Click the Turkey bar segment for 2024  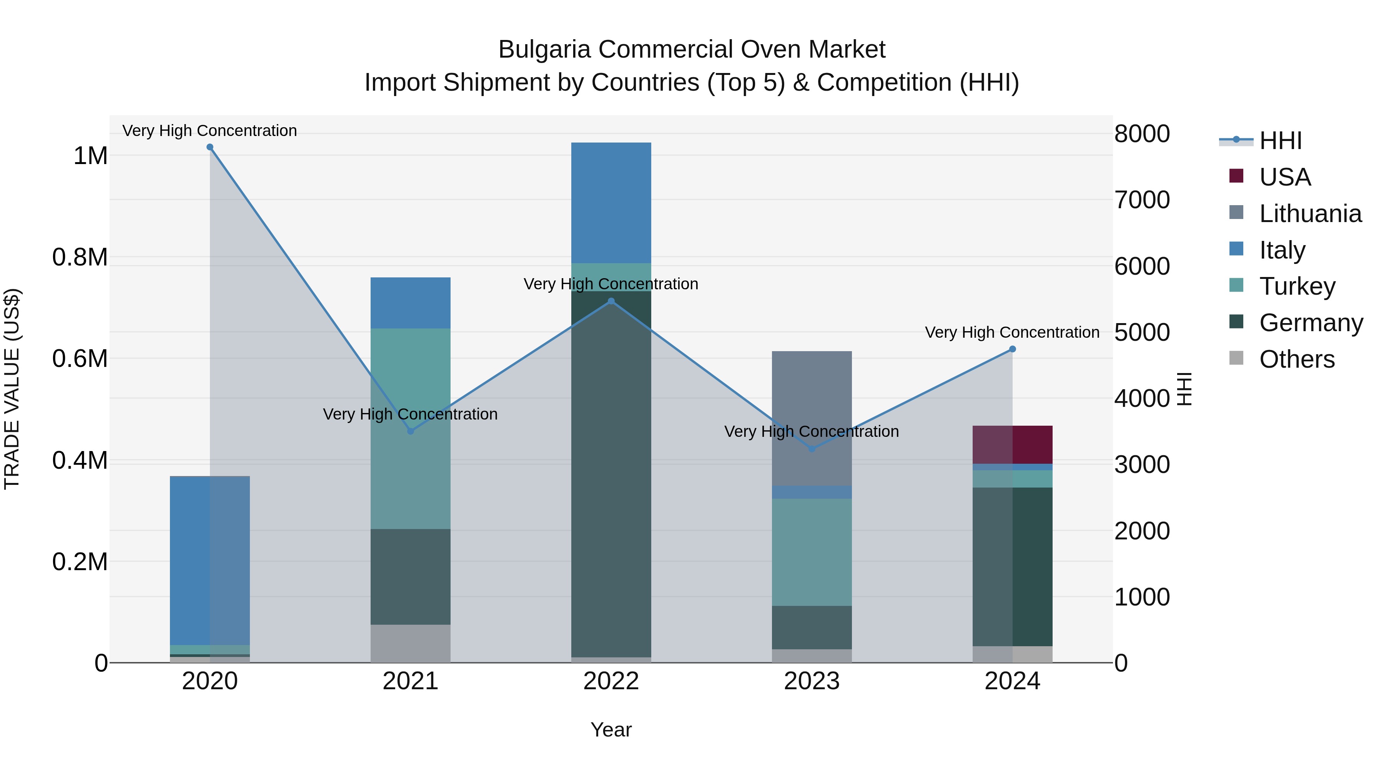point(1012,479)
